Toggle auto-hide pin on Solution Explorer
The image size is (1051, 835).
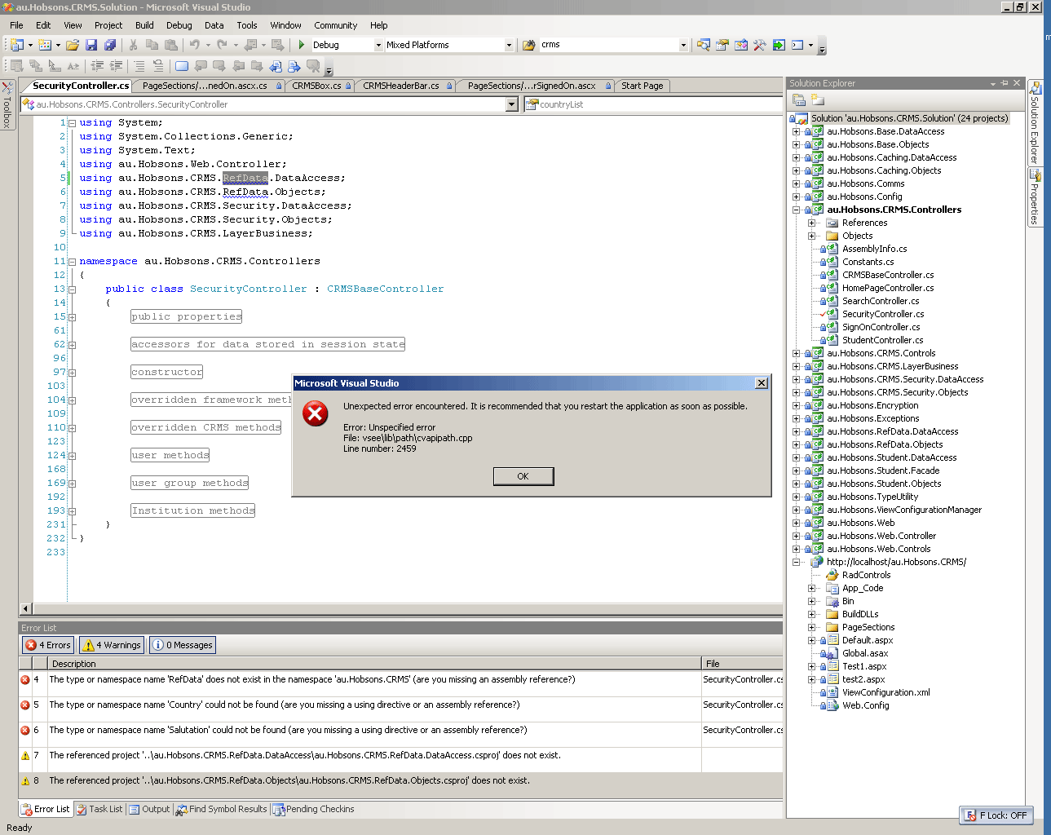(1005, 83)
